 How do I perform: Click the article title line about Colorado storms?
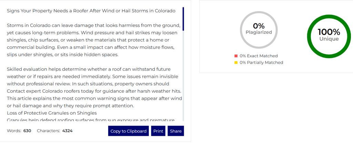click(91, 11)
